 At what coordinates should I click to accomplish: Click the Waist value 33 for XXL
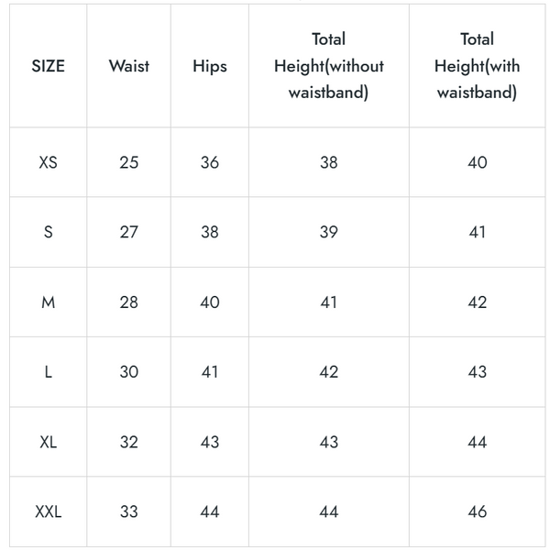[128, 511]
